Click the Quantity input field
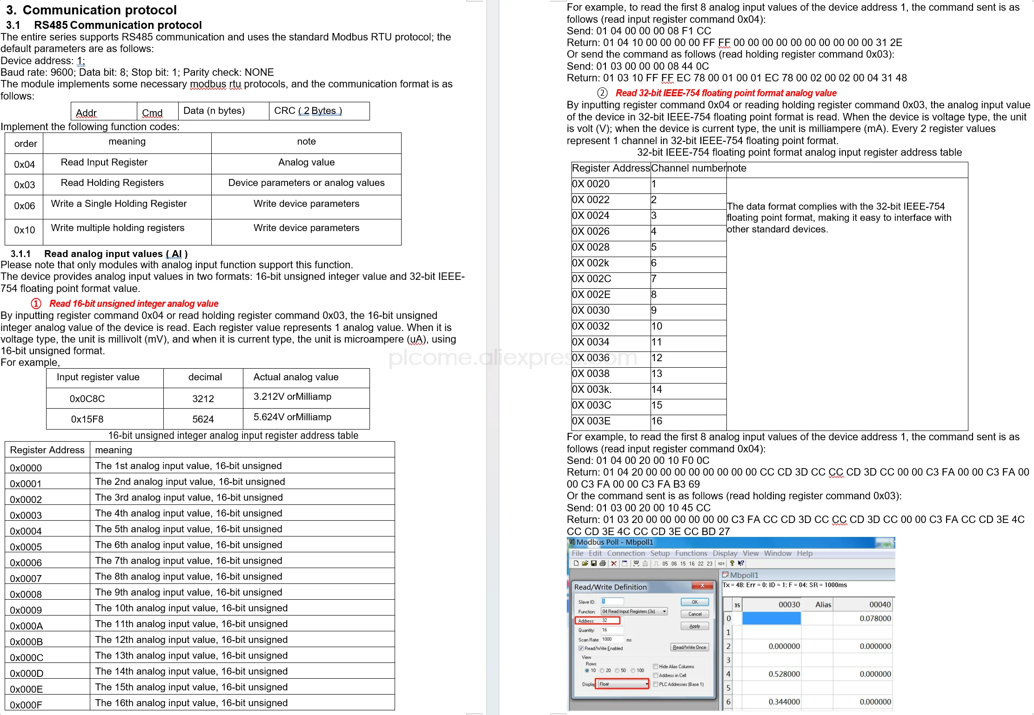The image size is (1034, 715). tap(612, 630)
